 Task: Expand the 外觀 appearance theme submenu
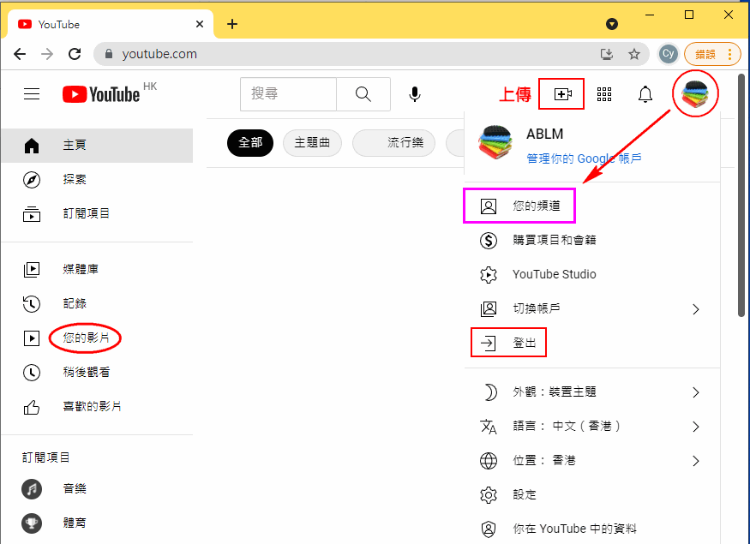(696, 392)
